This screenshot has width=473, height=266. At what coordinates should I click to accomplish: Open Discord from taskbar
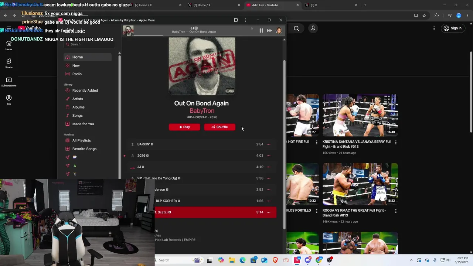coord(308,260)
